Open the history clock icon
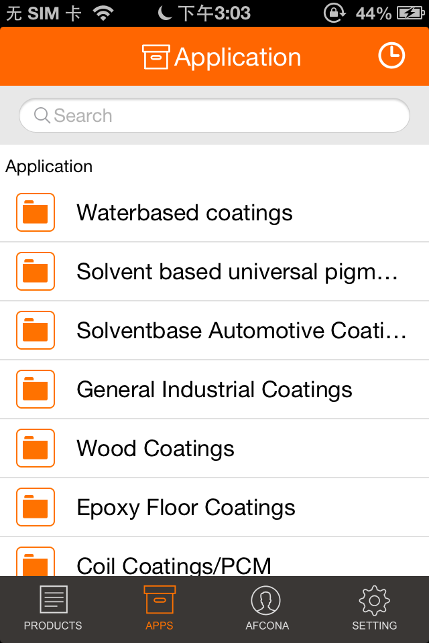 pos(391,56)
